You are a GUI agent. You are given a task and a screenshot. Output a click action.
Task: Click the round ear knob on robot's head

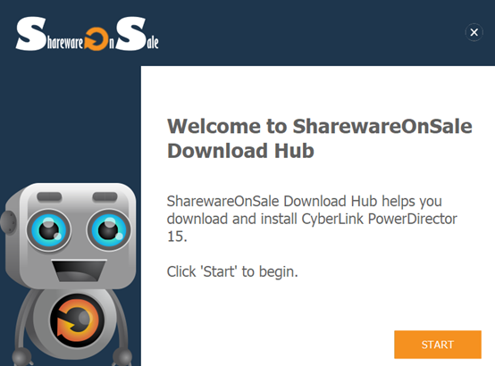coord(9,222)
